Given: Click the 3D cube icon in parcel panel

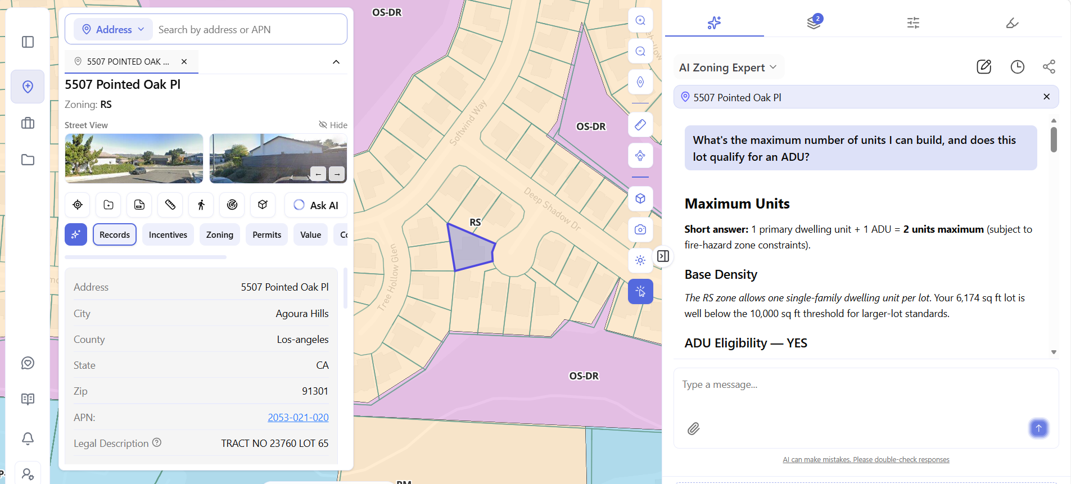Looking at the screenshot, I should click(x=263, y=205).
